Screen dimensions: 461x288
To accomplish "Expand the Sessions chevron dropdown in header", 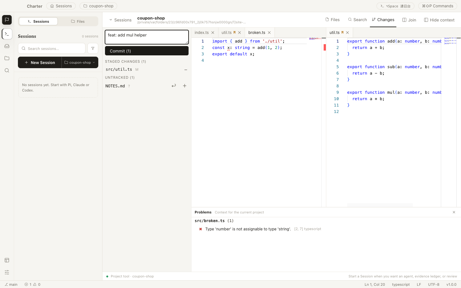I will (120, 20).
